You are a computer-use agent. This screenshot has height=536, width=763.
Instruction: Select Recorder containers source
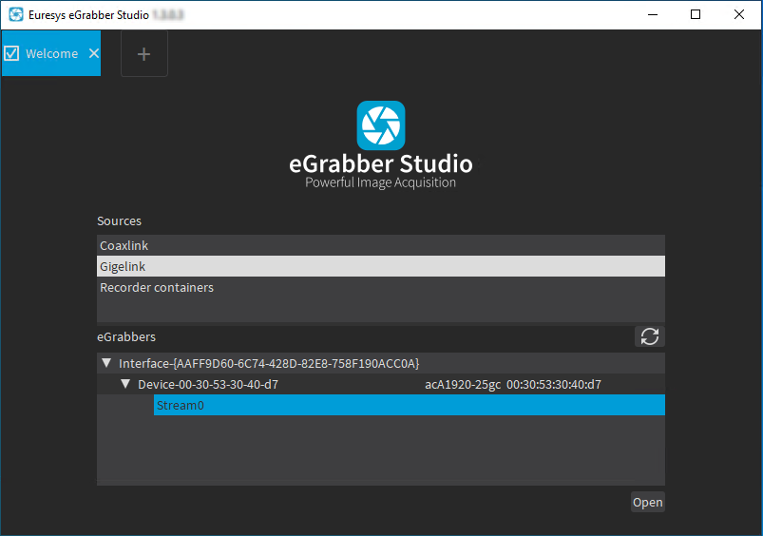(x=380, y=287)
